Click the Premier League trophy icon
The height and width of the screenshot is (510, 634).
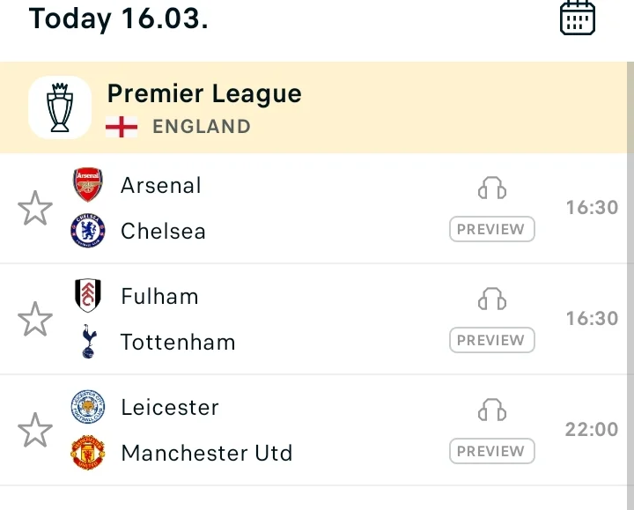click(x=60, y=107)
